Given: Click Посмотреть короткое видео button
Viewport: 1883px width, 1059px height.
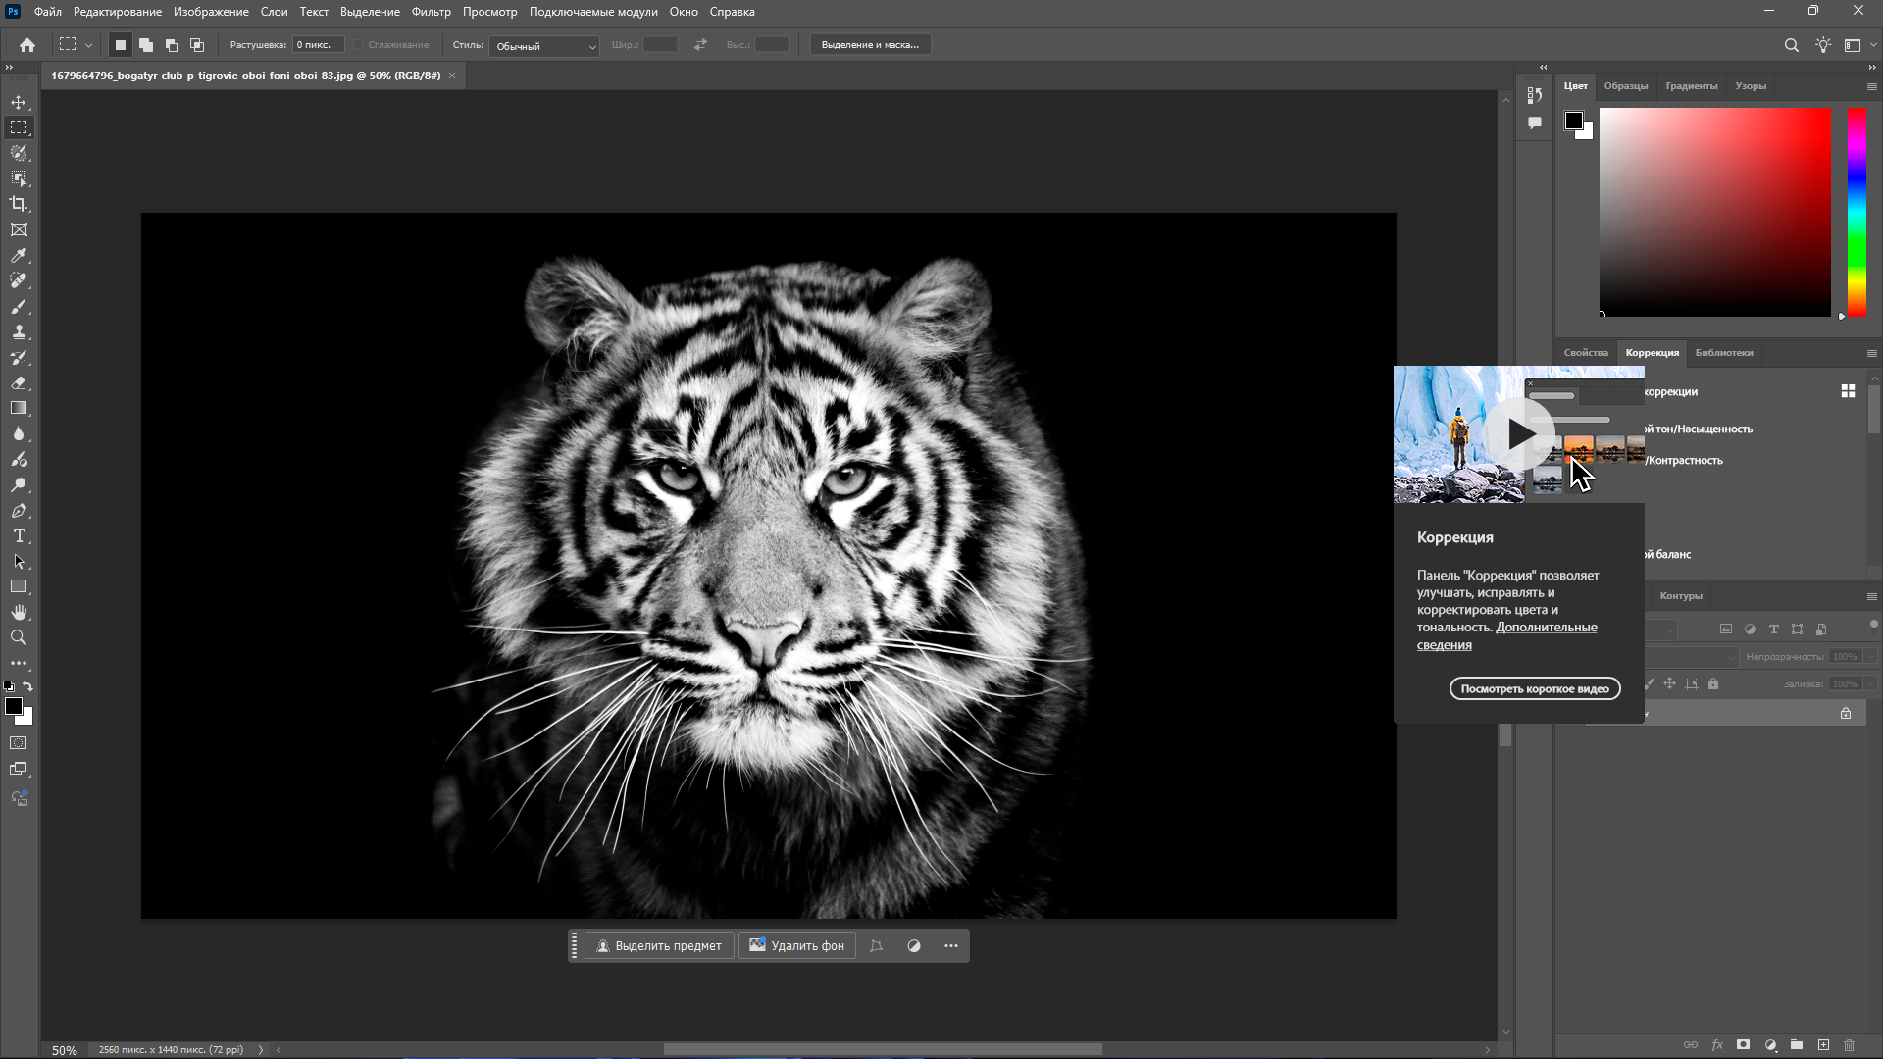Looking at the screenshot, I should [1534, 688].
